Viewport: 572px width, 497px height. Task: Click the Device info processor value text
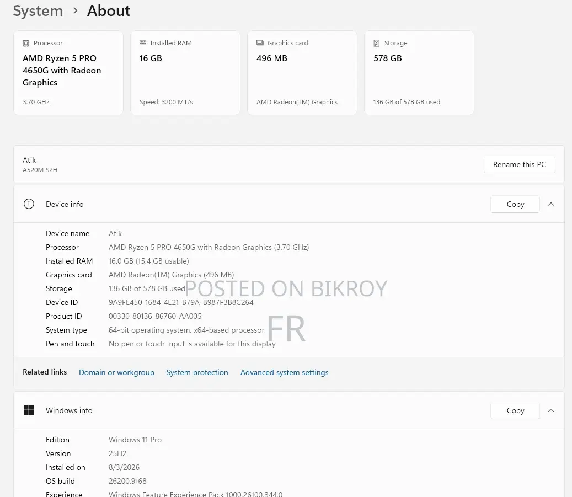[209, 248]
